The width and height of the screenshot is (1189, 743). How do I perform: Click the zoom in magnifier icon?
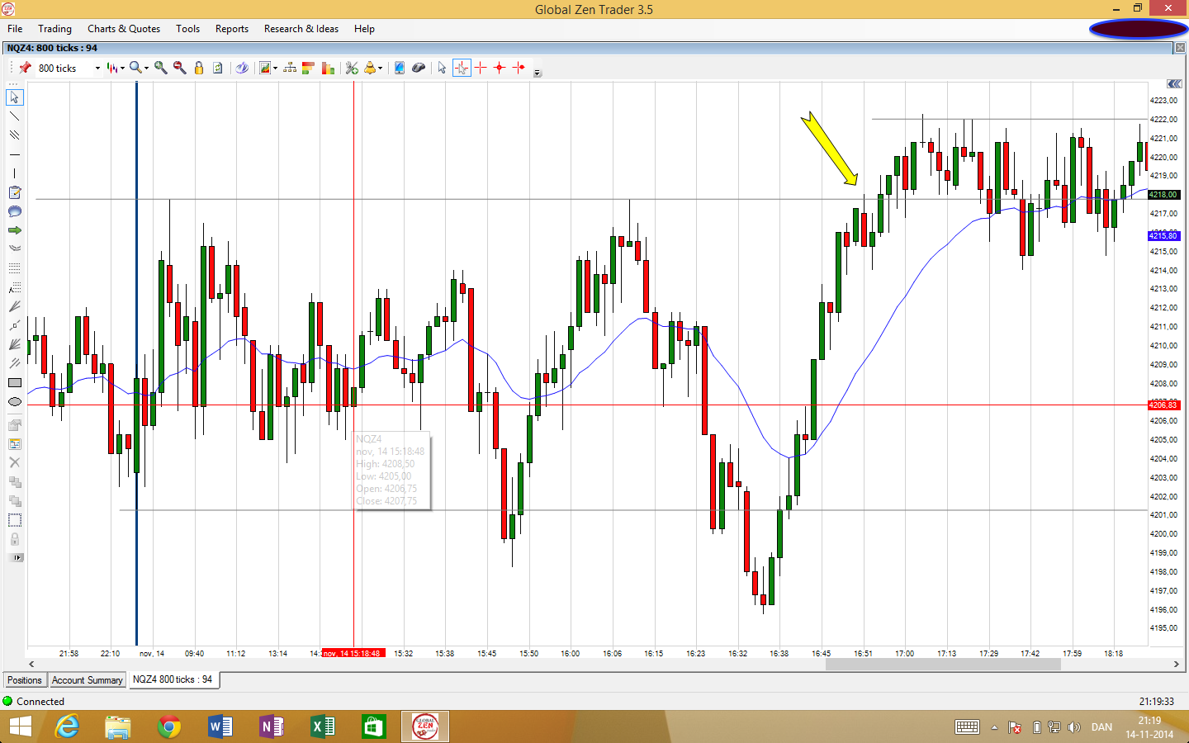161,68
